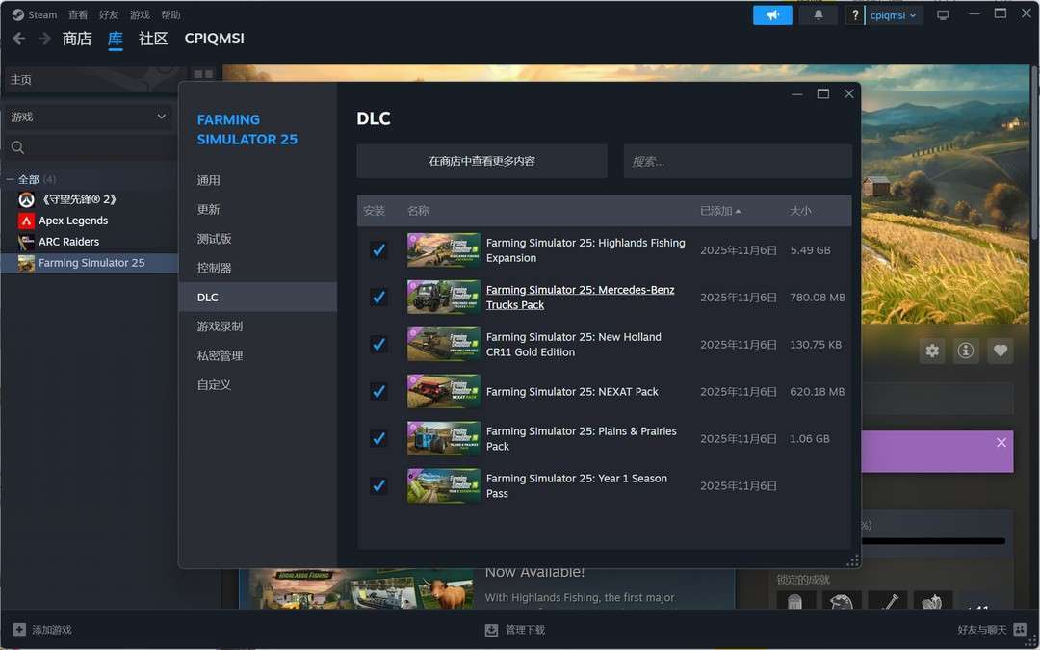Open the game info icon
1040x650 pixels.
pyautogui.click(x=966, y=351)
